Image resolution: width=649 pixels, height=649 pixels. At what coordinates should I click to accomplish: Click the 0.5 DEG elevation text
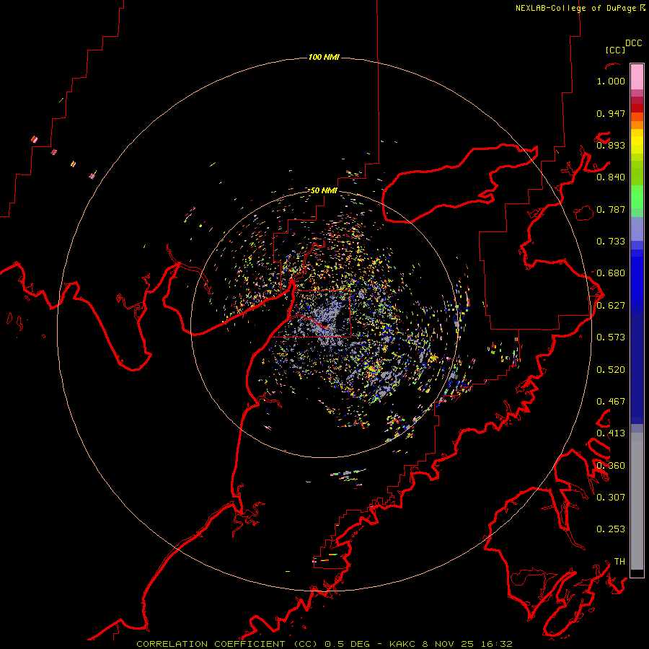click(x=348, y=644)
